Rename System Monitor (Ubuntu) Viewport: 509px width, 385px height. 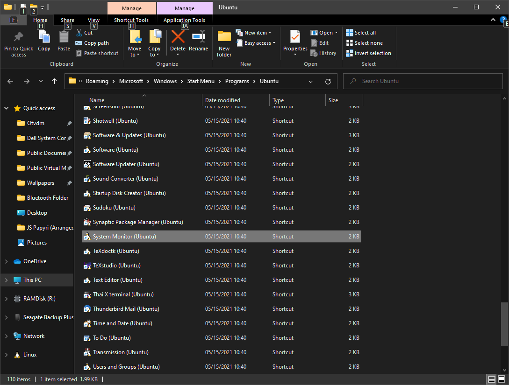(x=198, y=42)
